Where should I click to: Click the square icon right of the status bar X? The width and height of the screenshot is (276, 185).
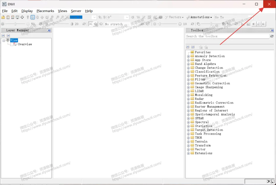tap(273, 181)
